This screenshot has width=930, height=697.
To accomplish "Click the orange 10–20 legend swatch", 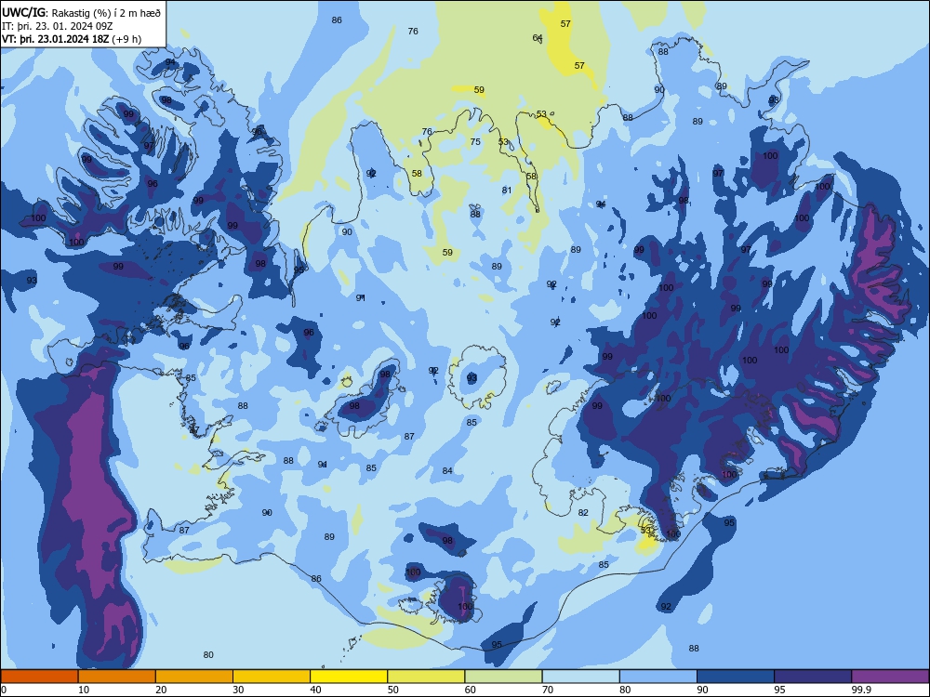I will 117,677.
